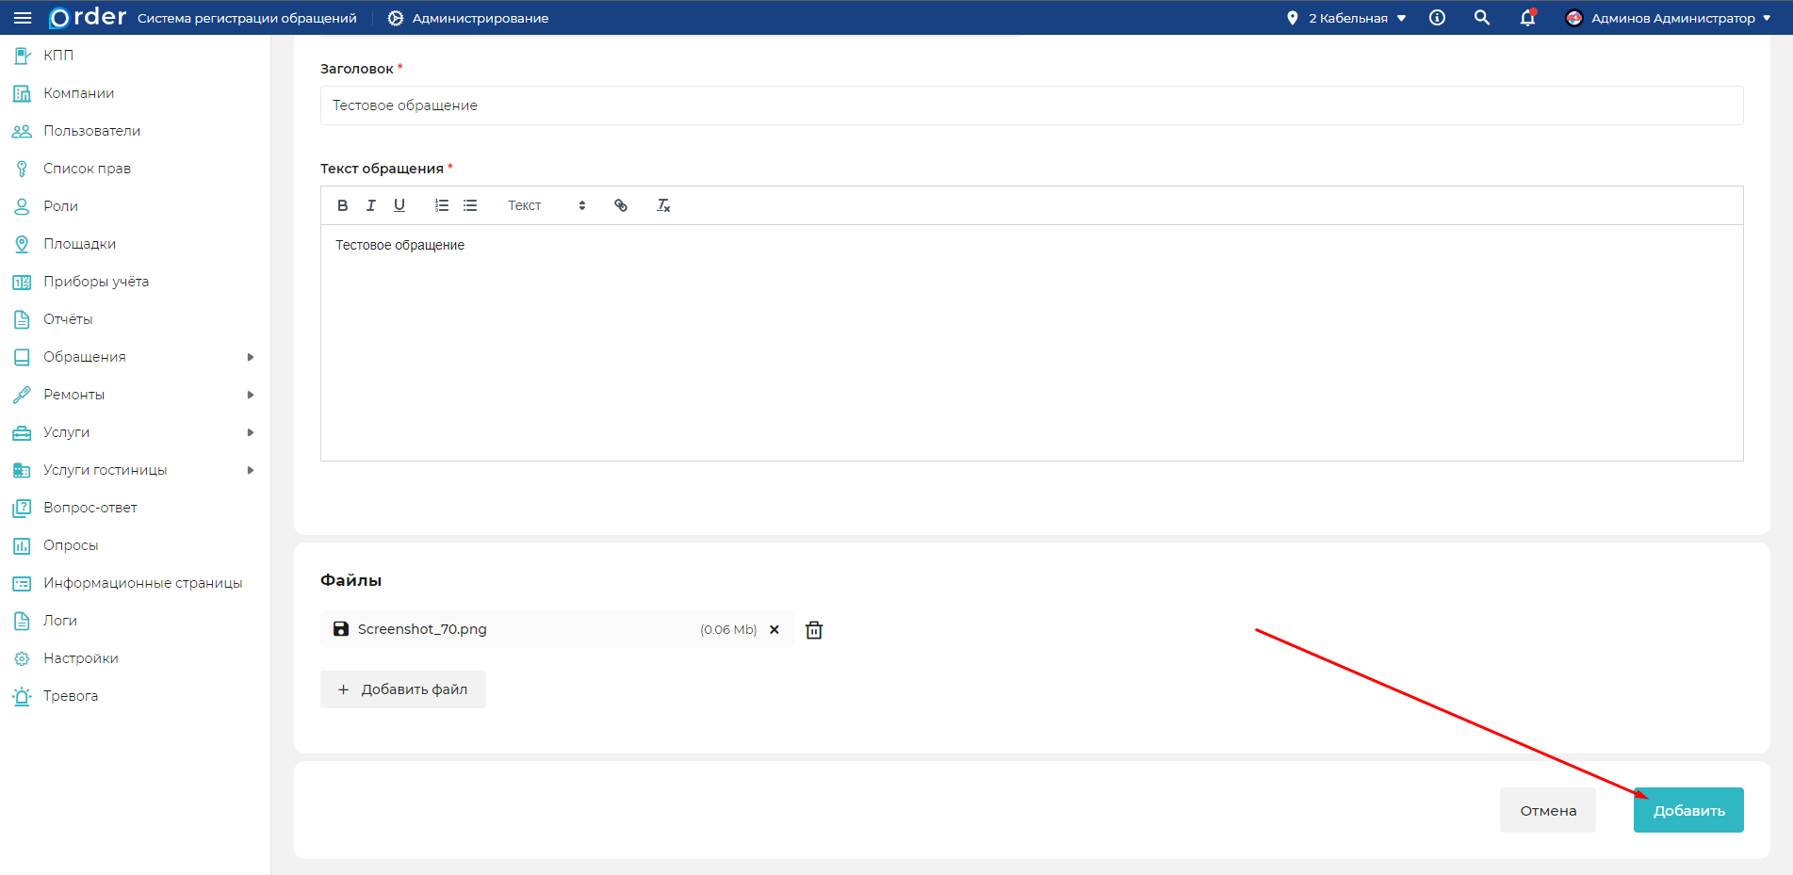
Task: Toggle underline formatting in editor toolbar
Action: tap(399, 205)
